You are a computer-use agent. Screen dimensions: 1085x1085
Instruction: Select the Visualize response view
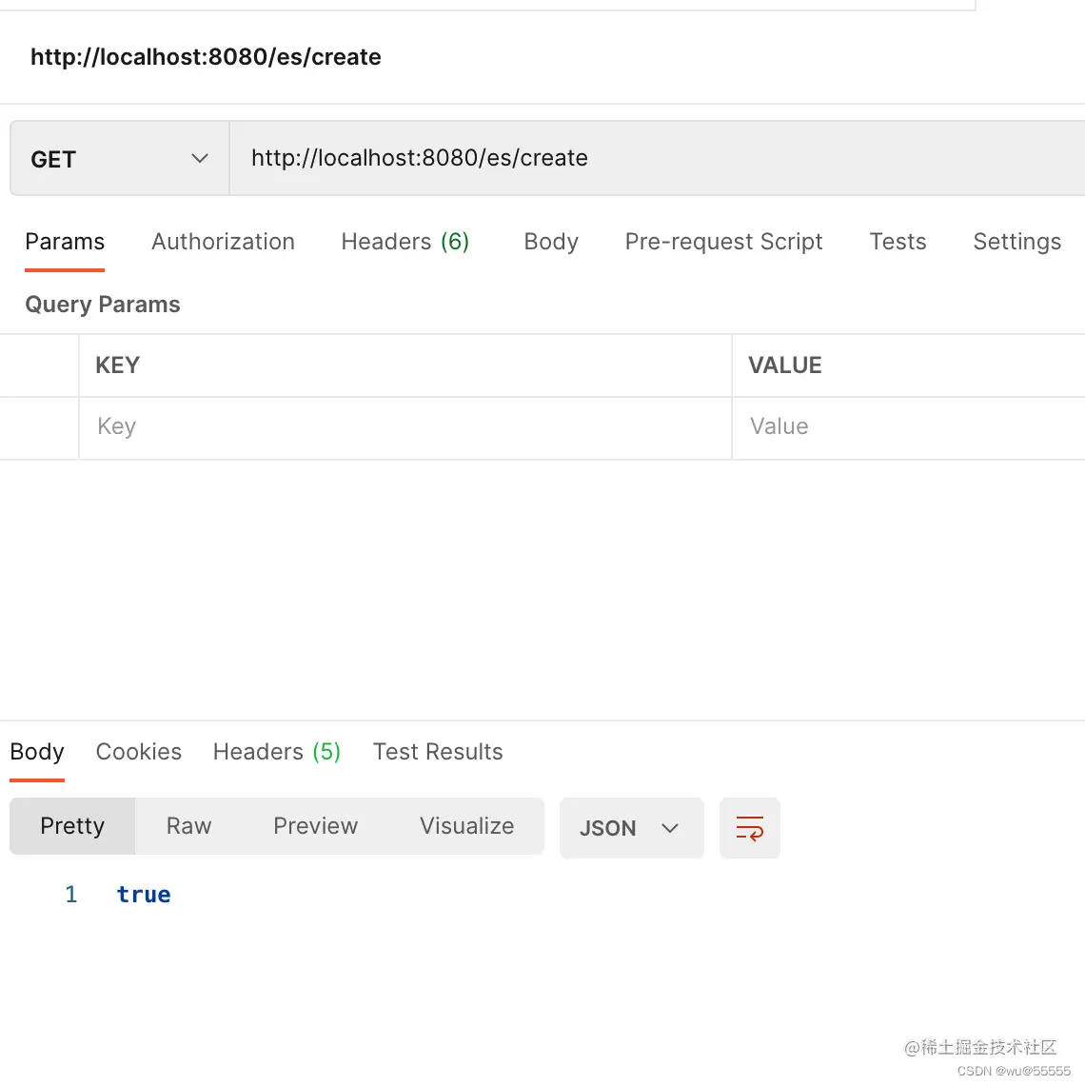tap(466, 825)
